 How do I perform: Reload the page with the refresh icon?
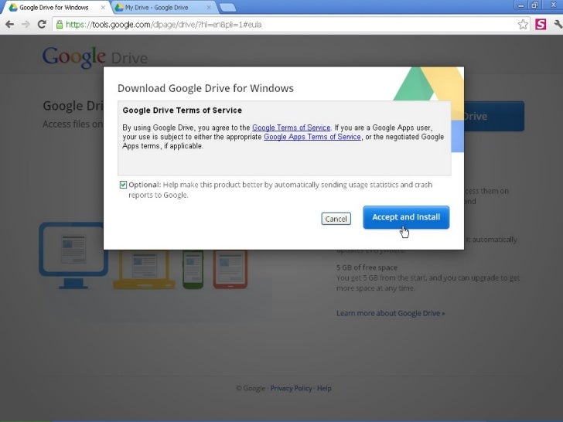42,25
